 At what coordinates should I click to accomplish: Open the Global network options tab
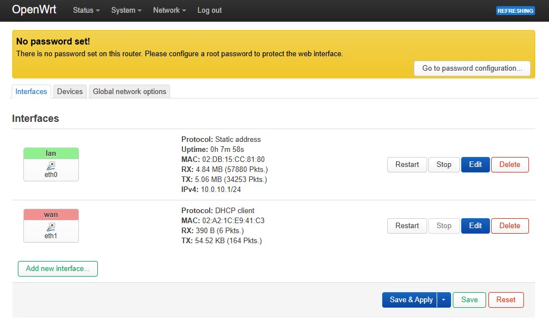click(130, 92)
